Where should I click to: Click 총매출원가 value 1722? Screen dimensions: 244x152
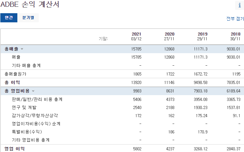pyautogui.click(x=170, y=74)
